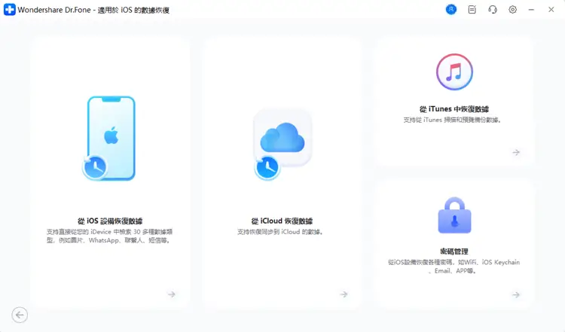Screen dimensions: 565x332
Task: Click arrow in iTunes recovery card
Action: [516, 152]
